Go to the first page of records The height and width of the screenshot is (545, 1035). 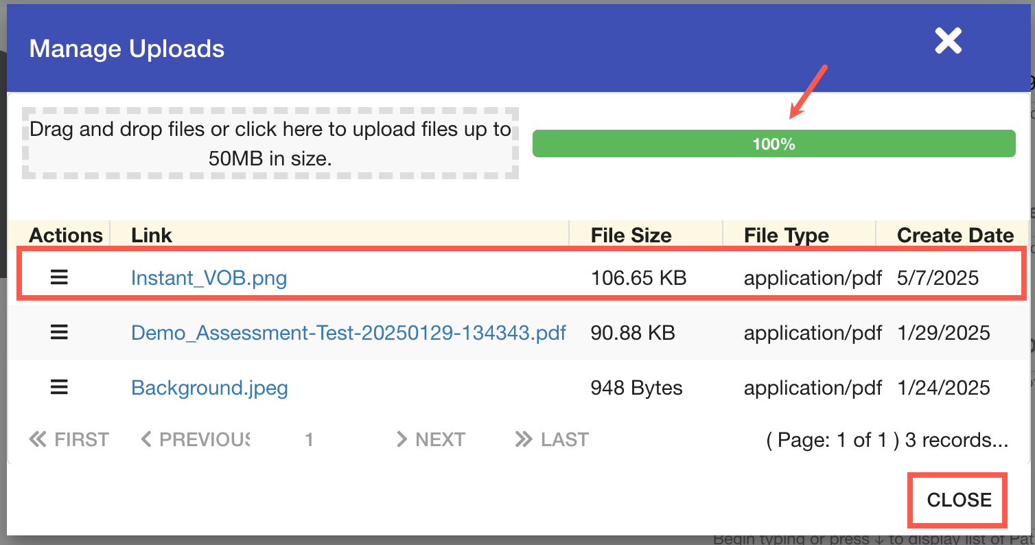coord(69,439)
